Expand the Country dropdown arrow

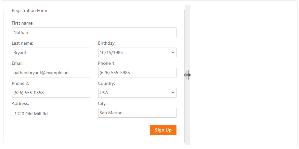point(173,93)
